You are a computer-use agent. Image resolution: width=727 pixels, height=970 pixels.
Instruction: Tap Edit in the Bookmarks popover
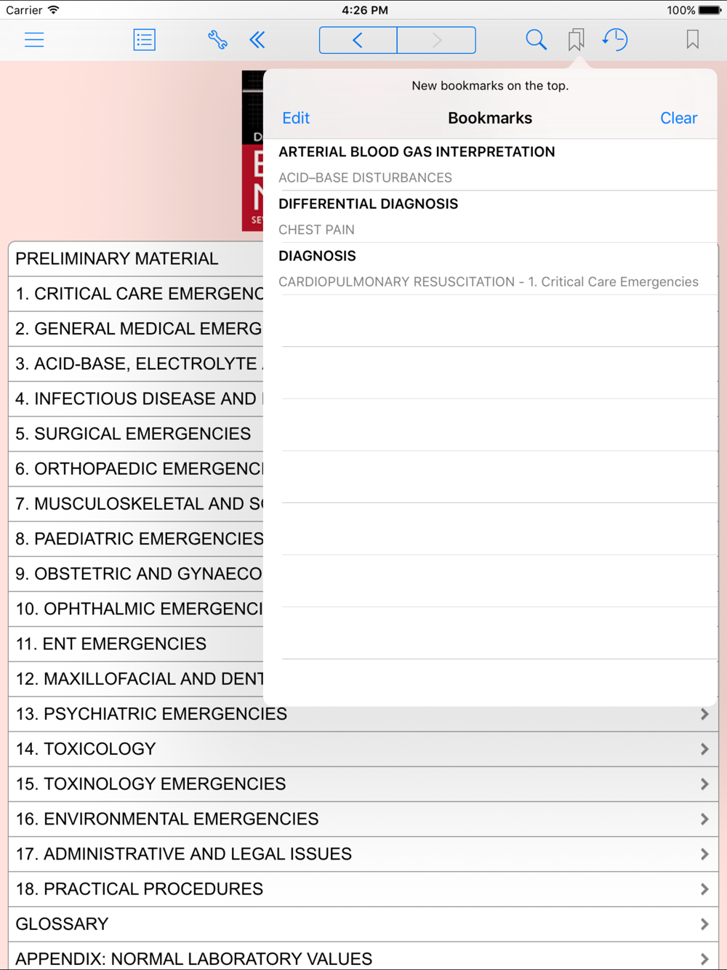pos(296,118)
